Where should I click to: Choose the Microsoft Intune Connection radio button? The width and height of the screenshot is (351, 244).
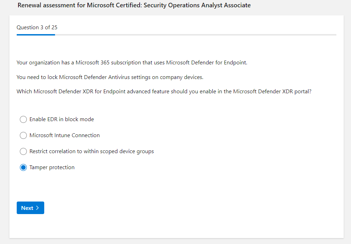tap(23, 135)
